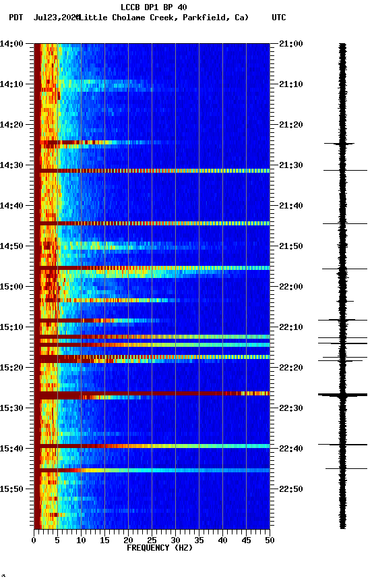Click the '50' frequency axis tick label

point(270,540)
